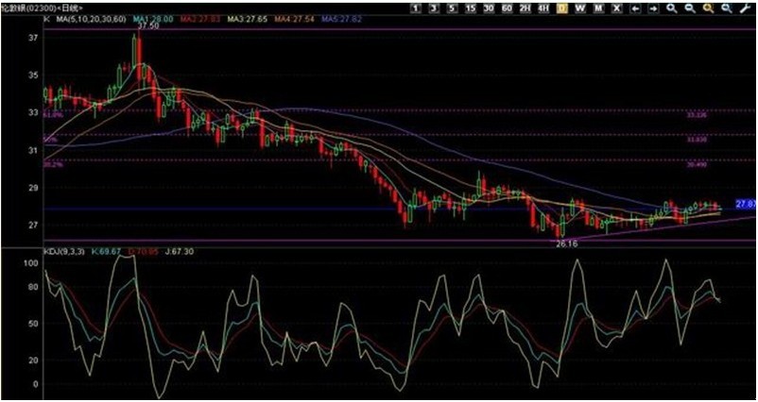Screen dimensions: 758x402
Task: Click the orange magnifier icon
Action: tap(708, 8)
